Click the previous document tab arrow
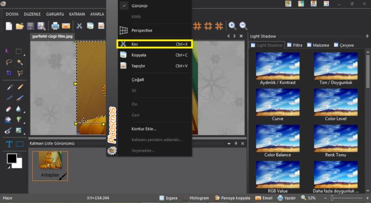 (229, 36)
